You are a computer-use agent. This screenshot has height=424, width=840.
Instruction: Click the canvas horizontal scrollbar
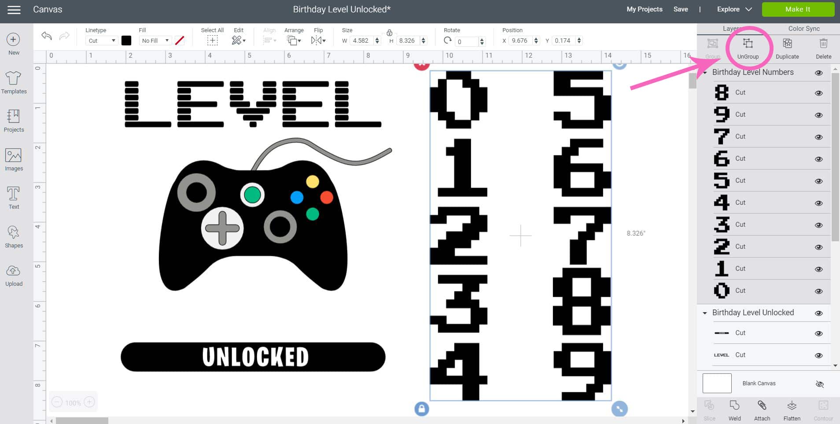82,421
